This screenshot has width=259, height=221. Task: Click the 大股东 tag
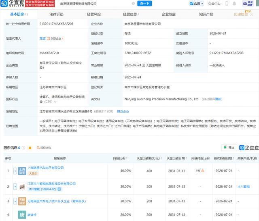[x=33, y=173]
